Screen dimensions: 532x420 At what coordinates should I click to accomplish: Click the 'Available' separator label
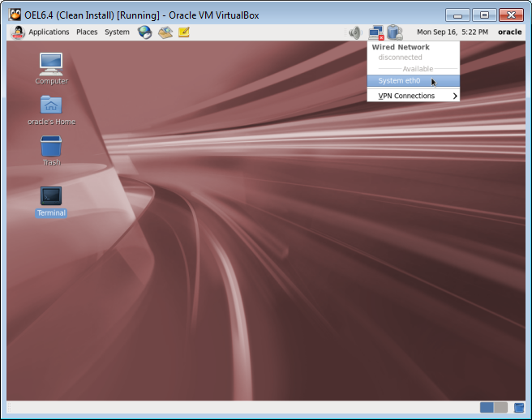pyautogui.click(x=418, y=69)
